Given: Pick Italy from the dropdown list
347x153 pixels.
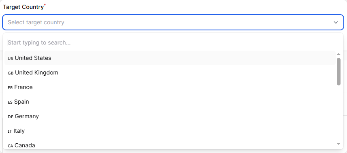Looking at the screenshot, I should tap(170, 131).
